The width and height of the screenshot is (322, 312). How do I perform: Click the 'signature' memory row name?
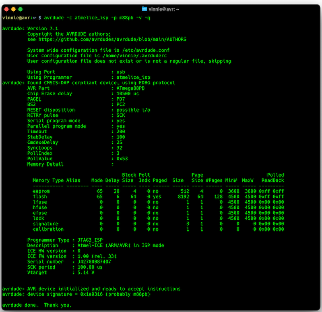[45, 224]
